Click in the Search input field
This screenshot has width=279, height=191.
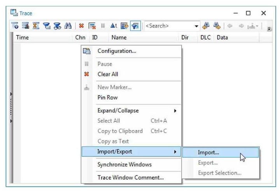pyautogui.click(x=169, y=26)
